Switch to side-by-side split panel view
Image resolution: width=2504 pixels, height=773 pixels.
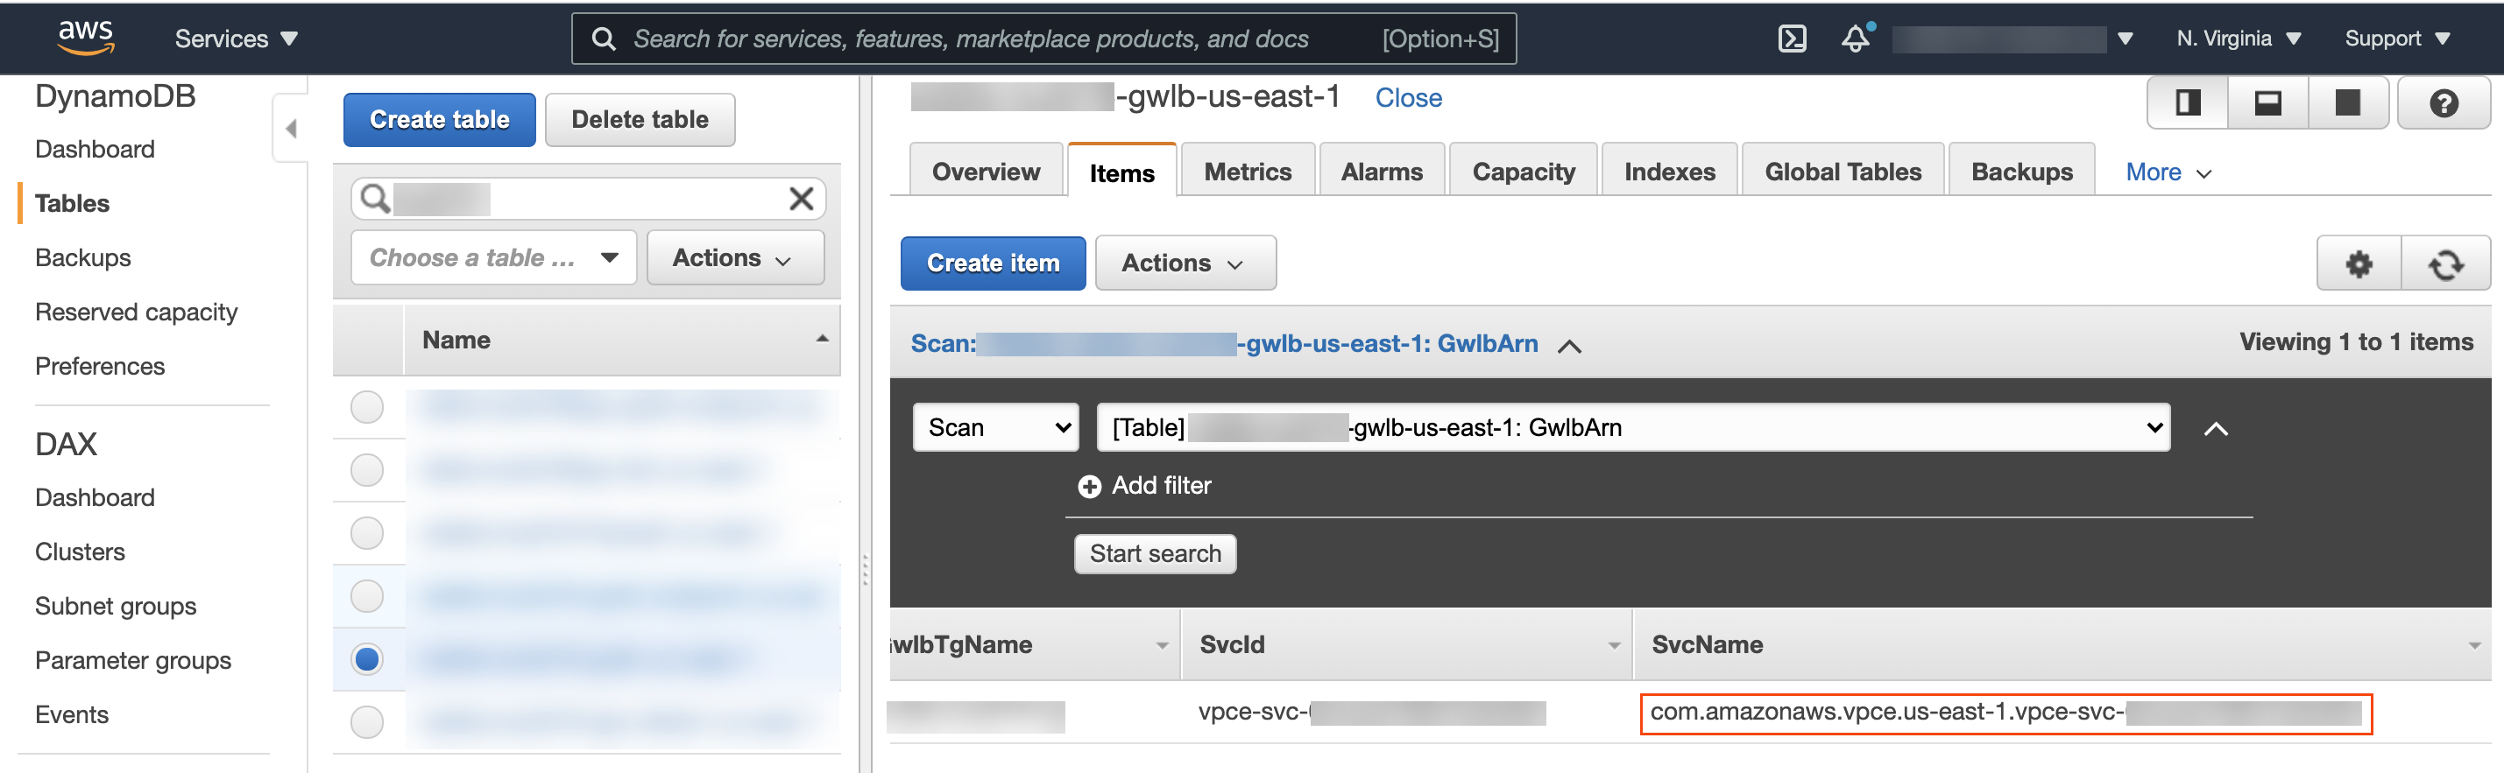click(x=2188, y=103)
